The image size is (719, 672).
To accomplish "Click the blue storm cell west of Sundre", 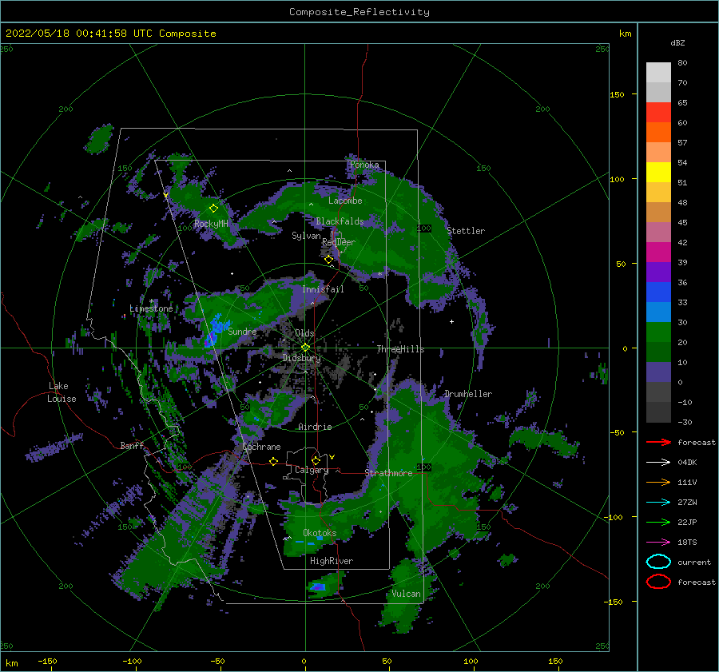I will (x=216, y=329).
